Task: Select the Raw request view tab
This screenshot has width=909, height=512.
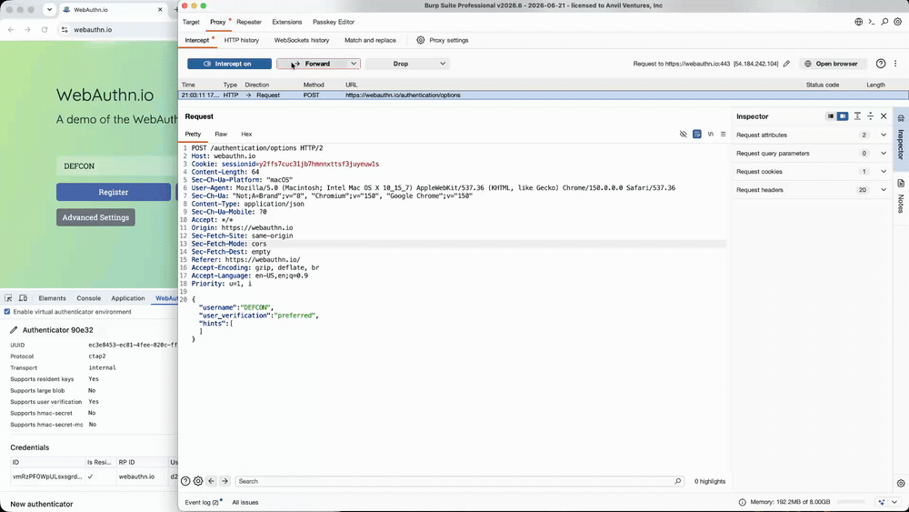Action: pos(221,134)
